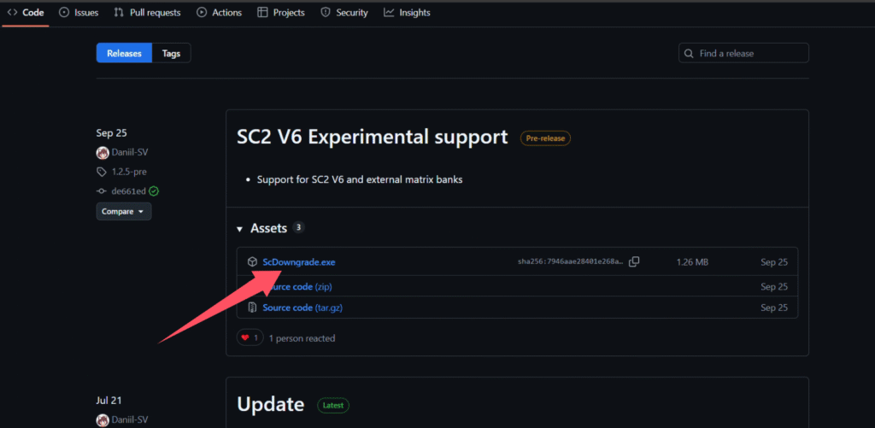Collapse the Assets section
Viewport: 875px width, 428px height.
(x=239, y=229)
